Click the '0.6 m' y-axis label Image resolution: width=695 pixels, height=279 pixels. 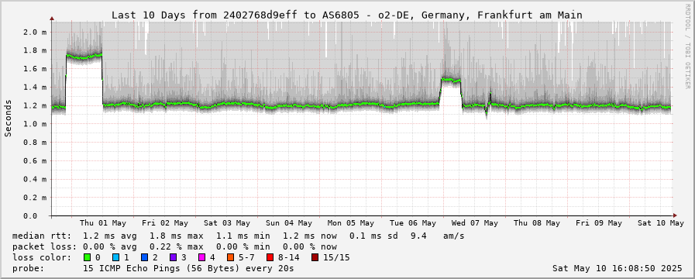coord(35,161)
